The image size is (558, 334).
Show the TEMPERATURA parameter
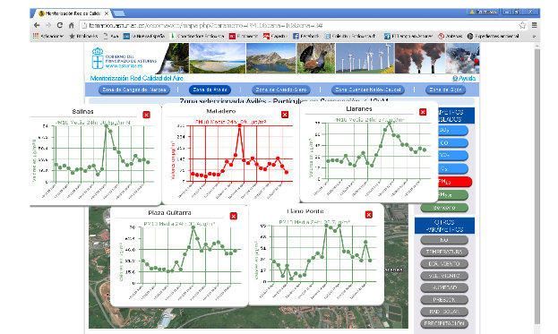(444, 252)
